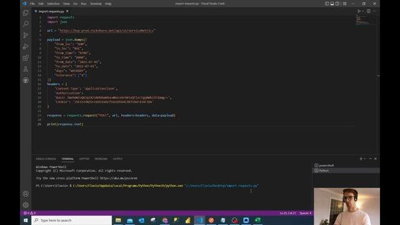Switch to the Problems panel tab
The width and height of the screenshot is (400, 225).
point(101,159)
